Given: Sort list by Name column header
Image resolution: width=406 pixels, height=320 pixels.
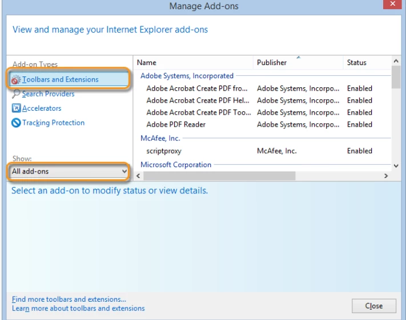Looking at the screenshot, I should tap(194, 63).
